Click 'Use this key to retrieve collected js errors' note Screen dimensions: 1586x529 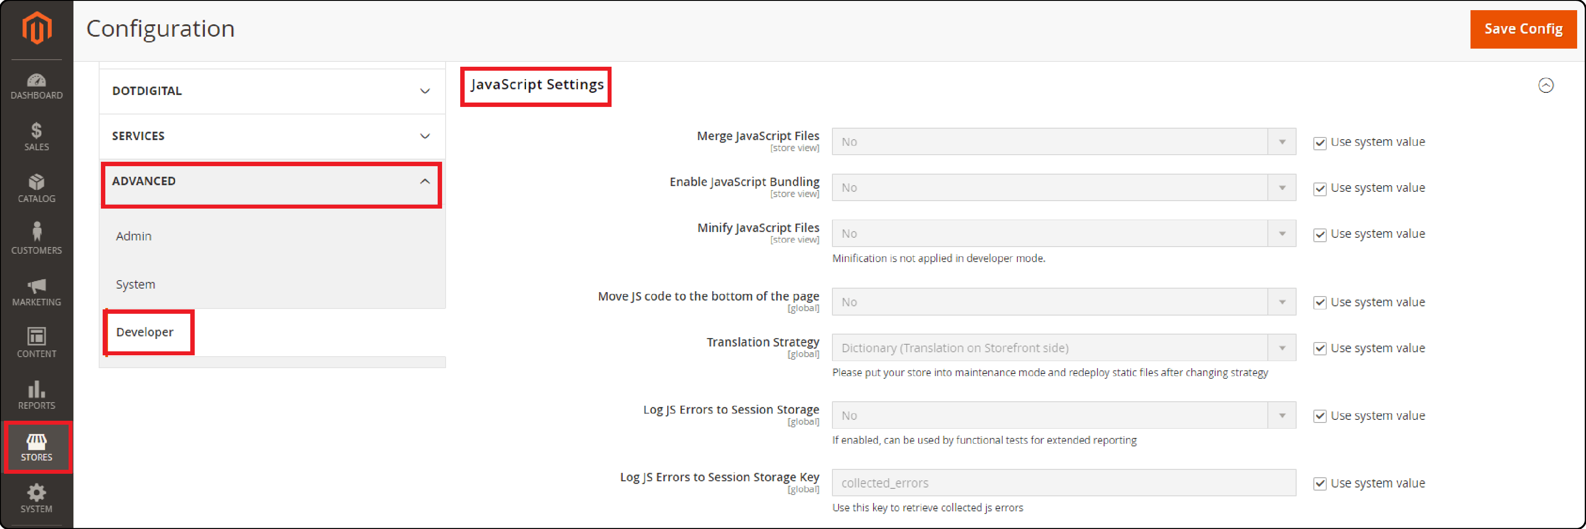927,507
